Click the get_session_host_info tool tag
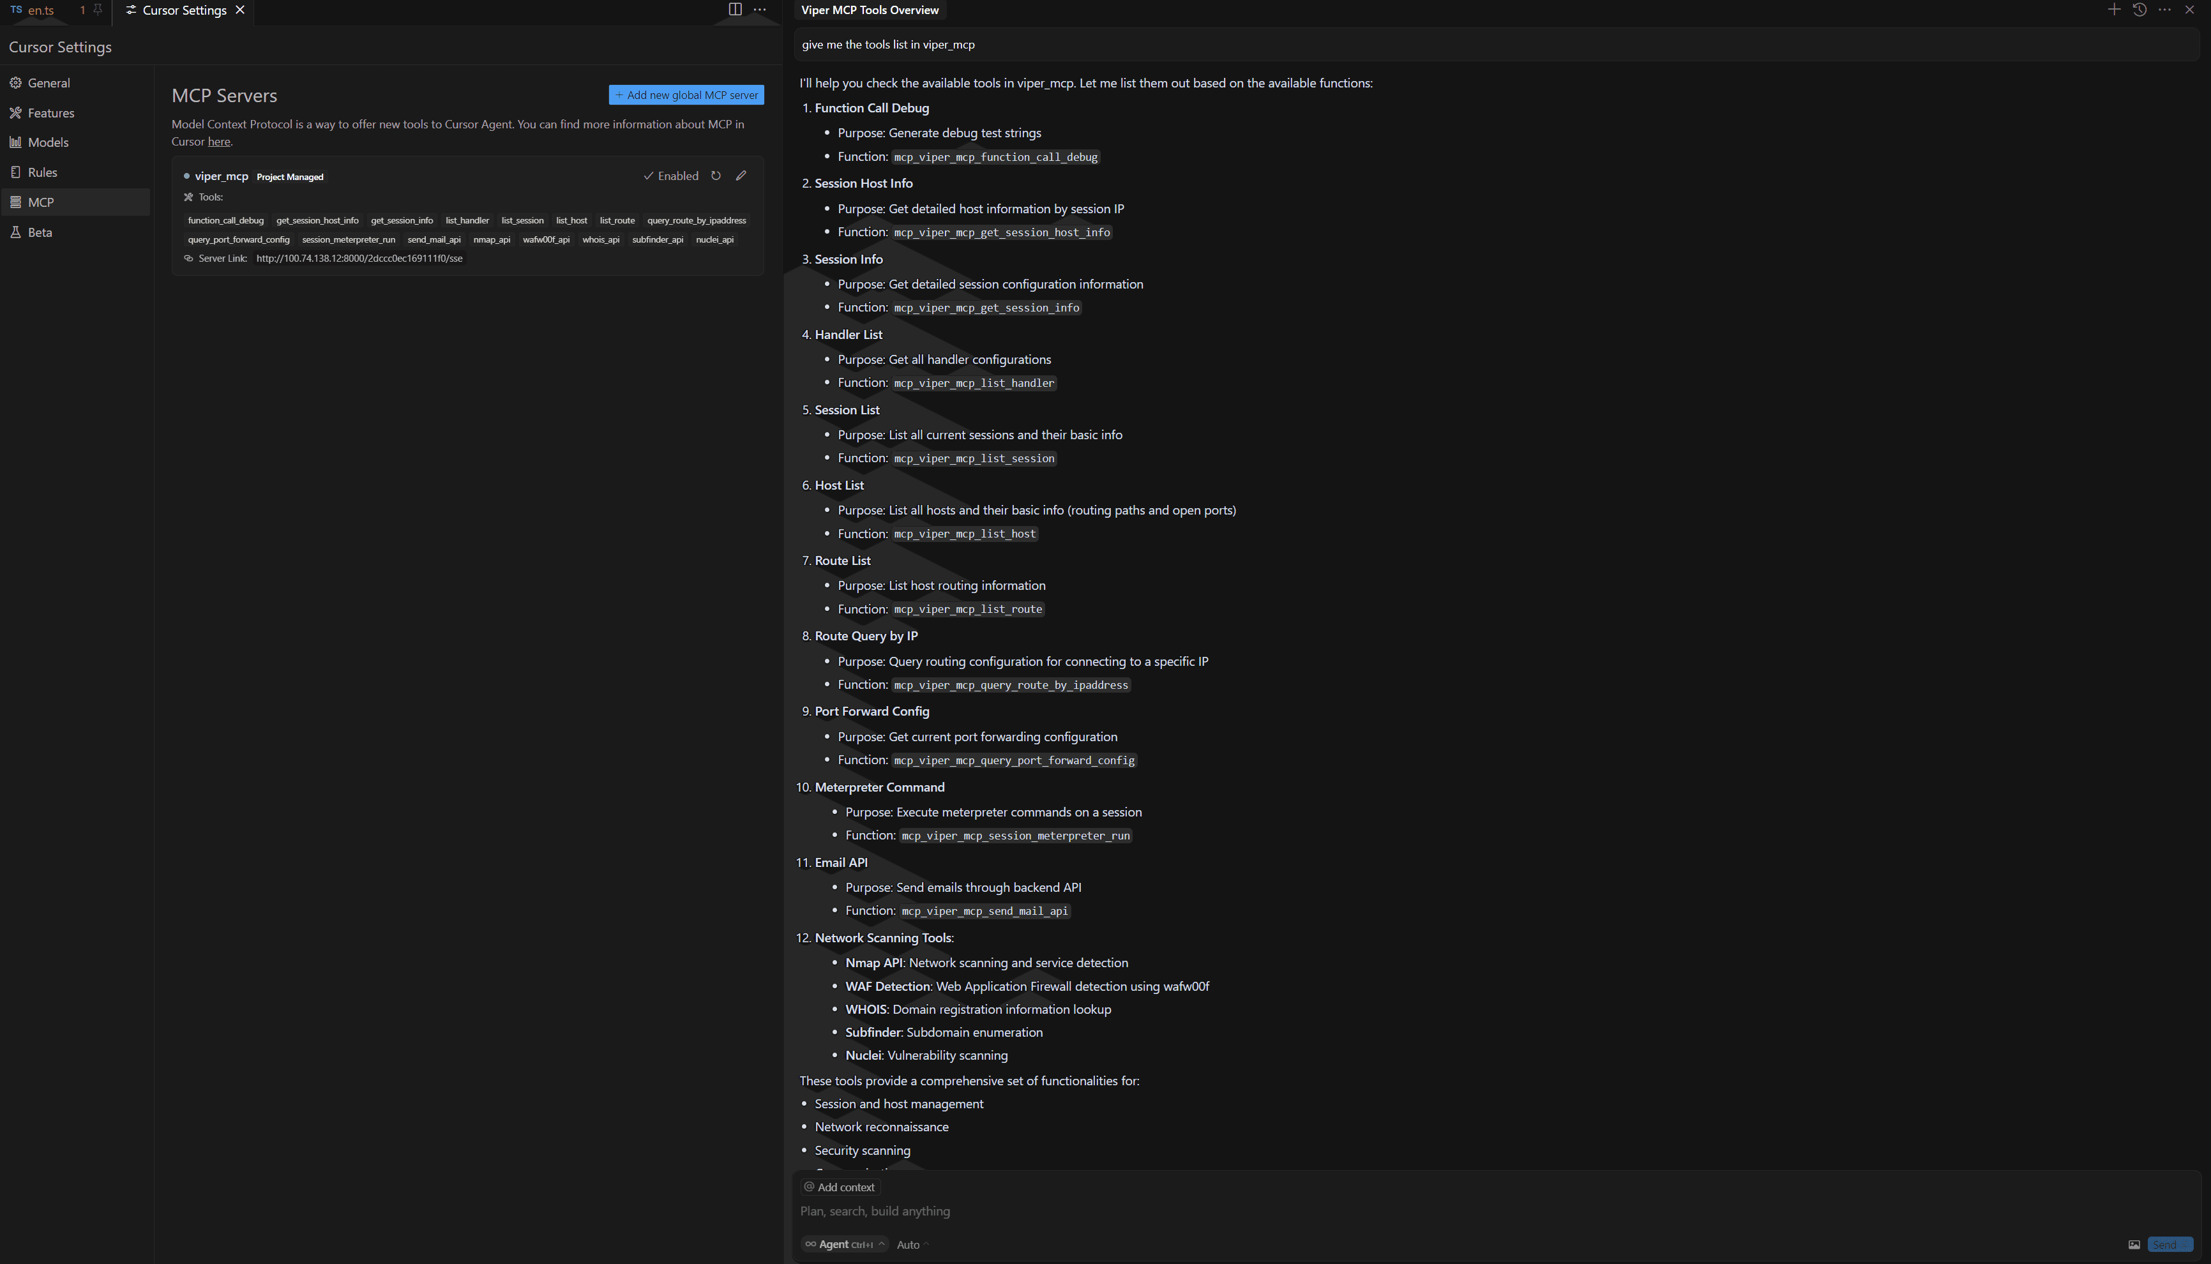Screen dimensions: 2211x1264 [x=317, y=220]
